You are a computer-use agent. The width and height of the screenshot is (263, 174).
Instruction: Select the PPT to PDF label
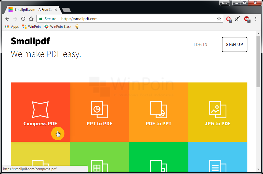click(x=100, y=124)
